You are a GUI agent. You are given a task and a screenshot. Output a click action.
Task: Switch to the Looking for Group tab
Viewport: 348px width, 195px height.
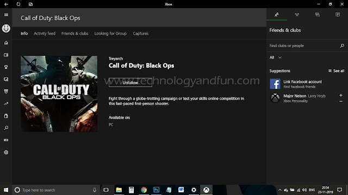click(x=110, y=34)
